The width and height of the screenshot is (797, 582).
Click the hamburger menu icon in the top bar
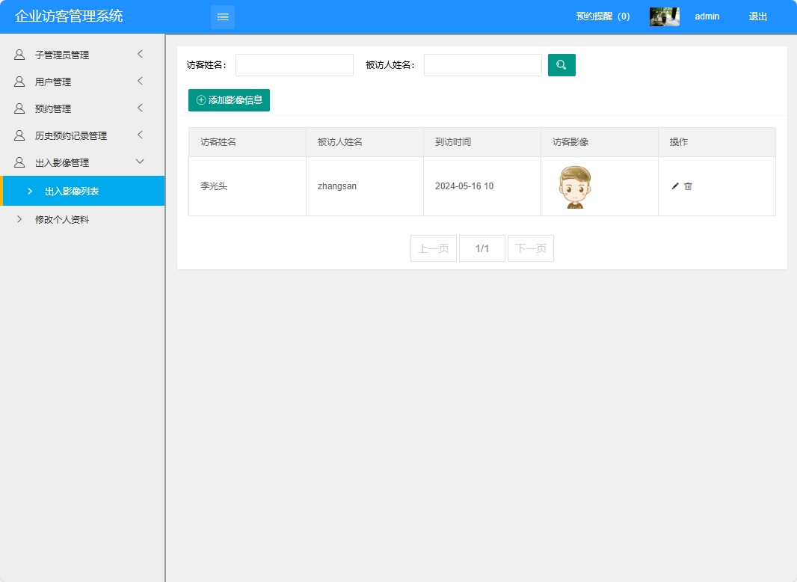click(x=222, y=16)
